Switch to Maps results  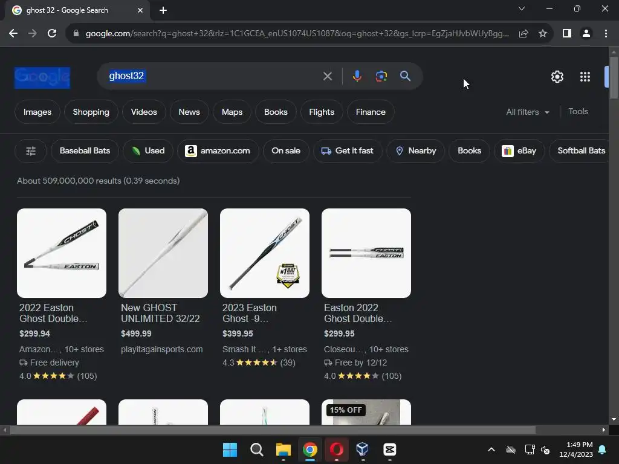232,112
